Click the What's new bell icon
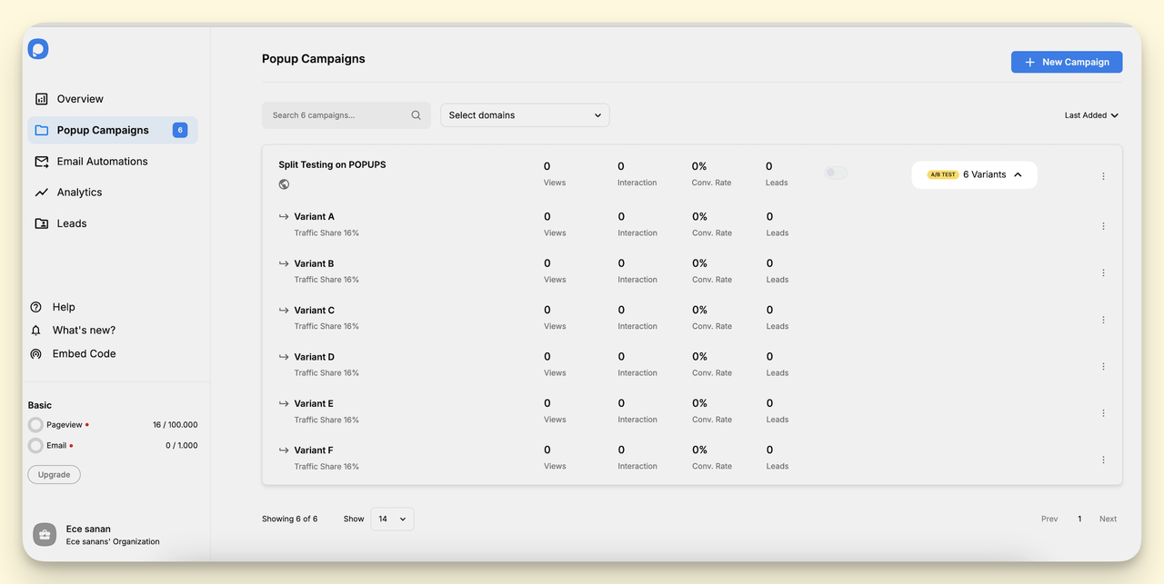The height and width of the screenshot is (584, 1164). pos(35,331)
